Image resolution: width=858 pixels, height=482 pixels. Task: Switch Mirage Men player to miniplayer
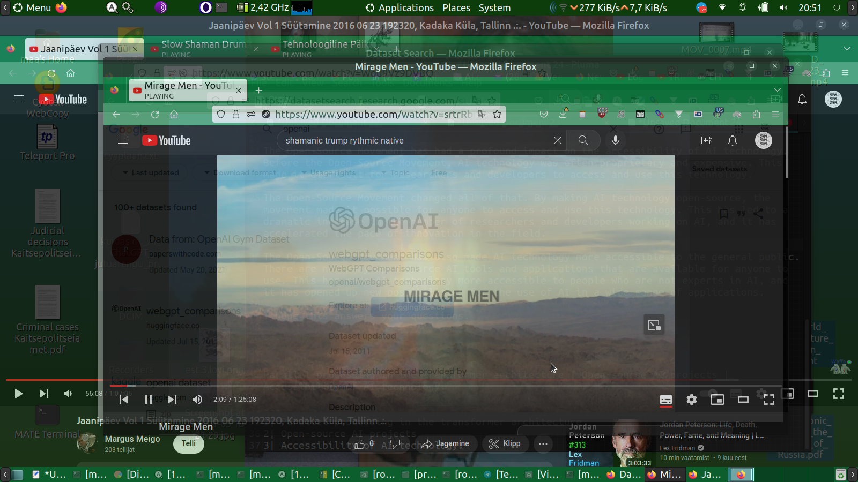[718, 400]
